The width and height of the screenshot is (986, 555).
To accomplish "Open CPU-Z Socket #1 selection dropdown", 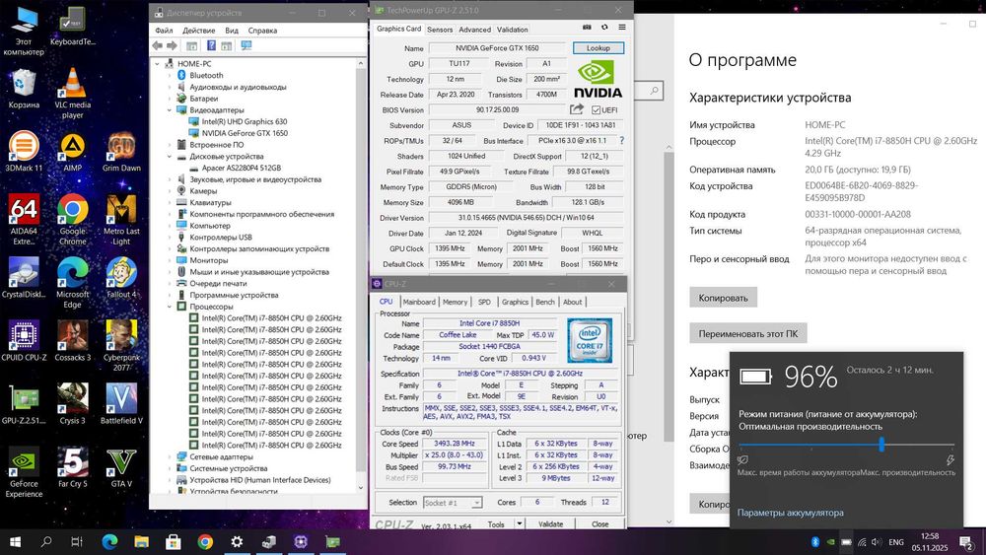I will coord(453,503).
